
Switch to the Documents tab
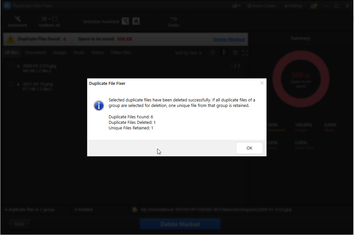36,53
